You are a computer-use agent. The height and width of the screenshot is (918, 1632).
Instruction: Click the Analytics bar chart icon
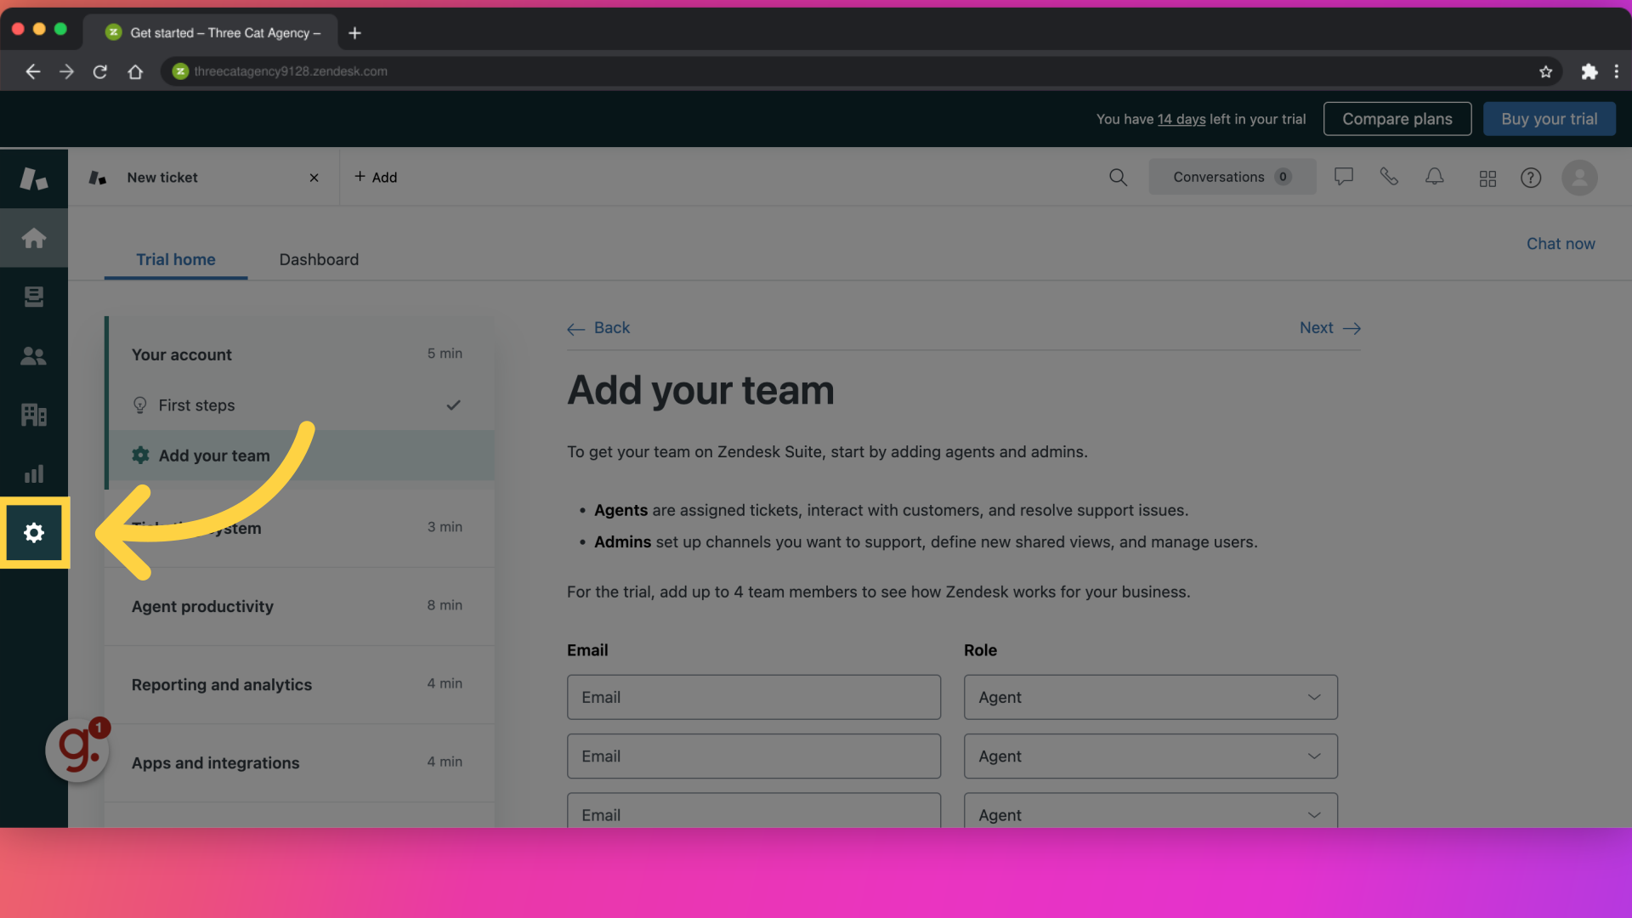pyautogui.click(x=32, y=474)
